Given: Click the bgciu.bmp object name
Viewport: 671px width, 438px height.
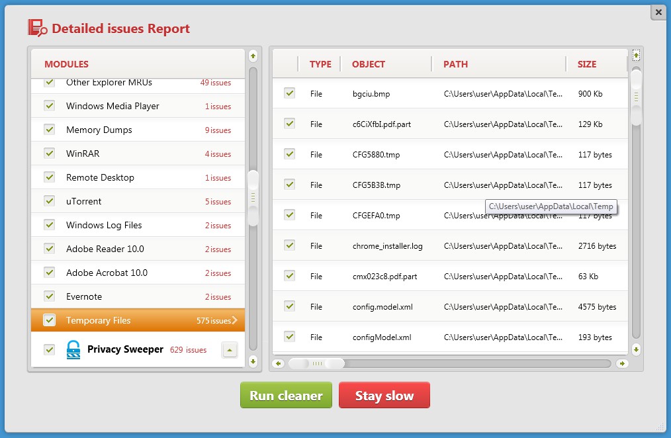Looking at the screenshot, I should (371, 94).
